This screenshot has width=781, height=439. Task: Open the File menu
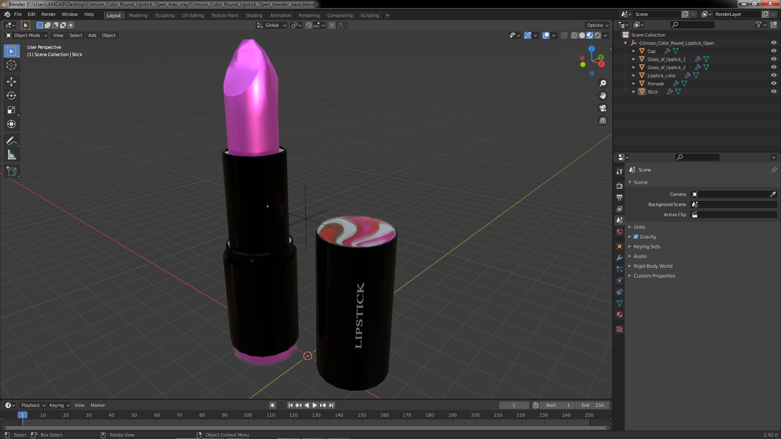click(18, 14)
